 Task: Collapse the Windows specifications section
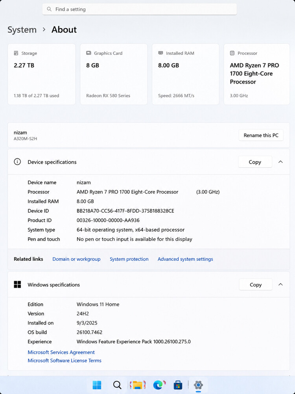click(280, 284)
